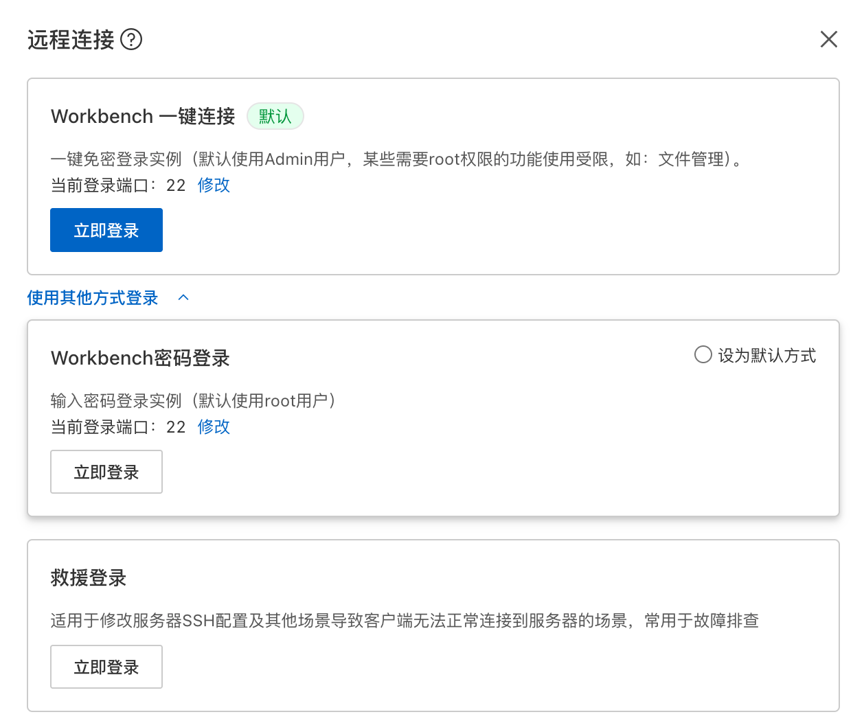Enable Workbench密码登录 as the default login method
Image resolution: width=864 pixels, height=721 pixels.
(703, 354)
